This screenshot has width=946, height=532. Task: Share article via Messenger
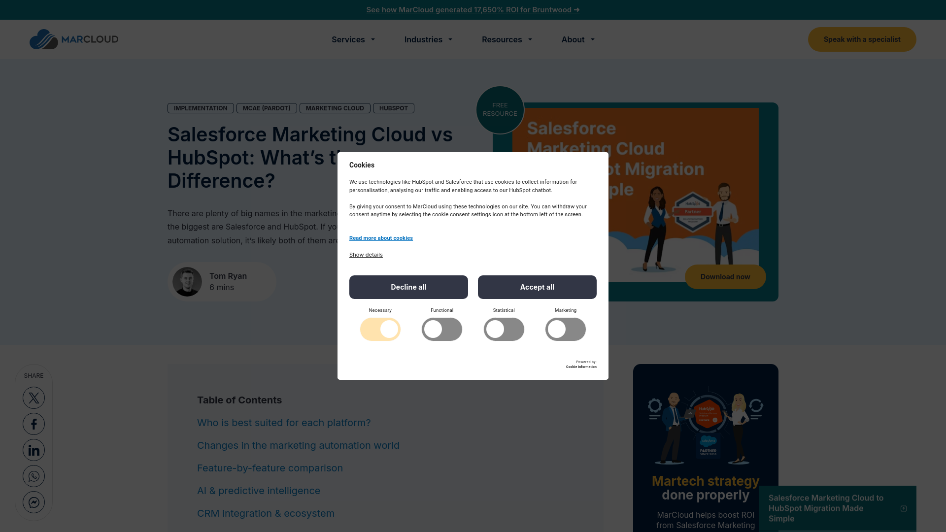tap(34, 502)
